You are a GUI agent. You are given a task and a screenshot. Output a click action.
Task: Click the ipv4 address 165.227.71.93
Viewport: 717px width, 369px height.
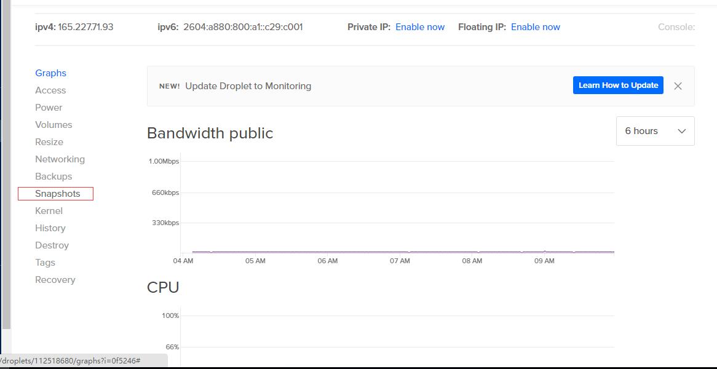point(85,27)
